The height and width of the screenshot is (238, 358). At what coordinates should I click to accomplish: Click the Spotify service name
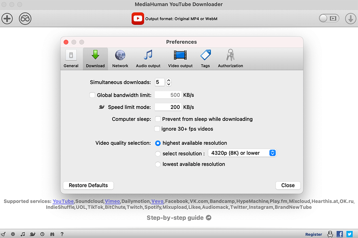153,207
